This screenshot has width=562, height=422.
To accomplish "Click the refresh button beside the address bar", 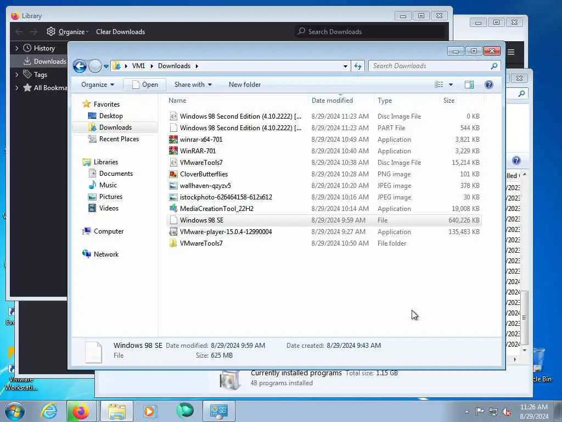I will point(358,66).
